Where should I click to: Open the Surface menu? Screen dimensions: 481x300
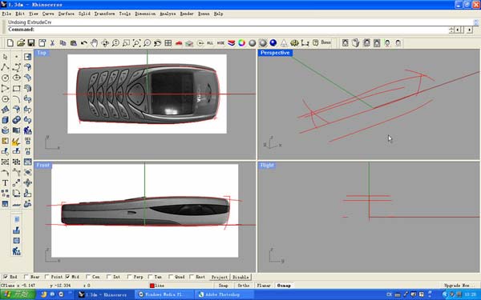click(66, 14)
